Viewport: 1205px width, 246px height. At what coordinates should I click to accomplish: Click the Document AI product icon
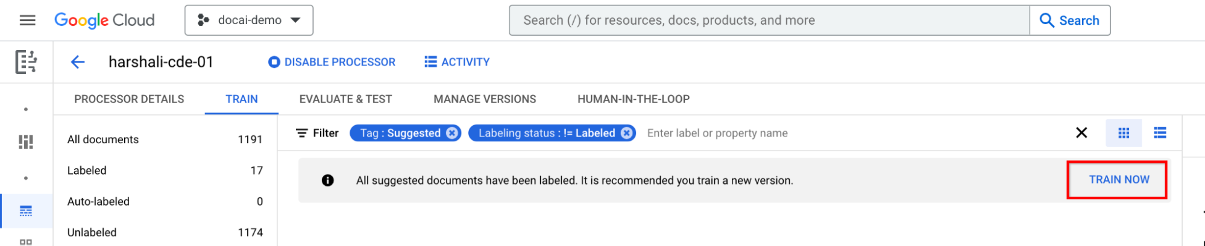tap(26, 62)
